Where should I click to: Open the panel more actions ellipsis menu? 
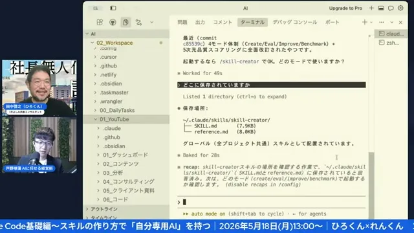coord(382,22)
